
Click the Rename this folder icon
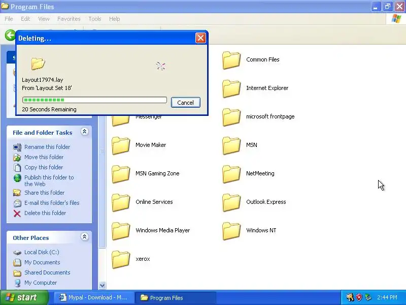coord(17,147)
